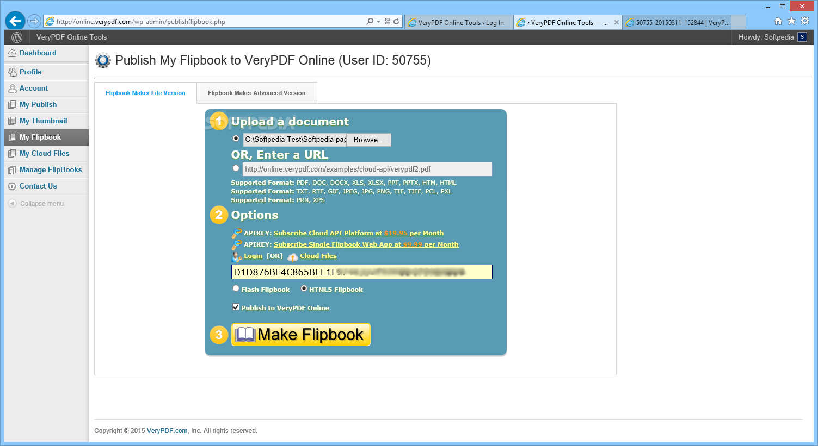Switch to the 50755-20150311-152844 browser tab
Screen dimensions: 818x446
coord(678,22)
